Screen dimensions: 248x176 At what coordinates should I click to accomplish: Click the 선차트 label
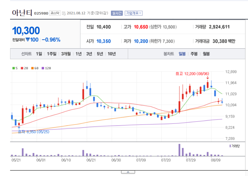click(x=26, y=54)
